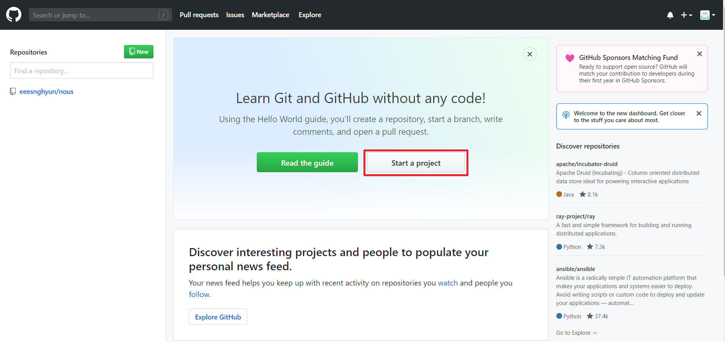Viewport: 725px width, 342px height.
Task: Close the new dashboard welcome notice
Action: pos(699,113)
